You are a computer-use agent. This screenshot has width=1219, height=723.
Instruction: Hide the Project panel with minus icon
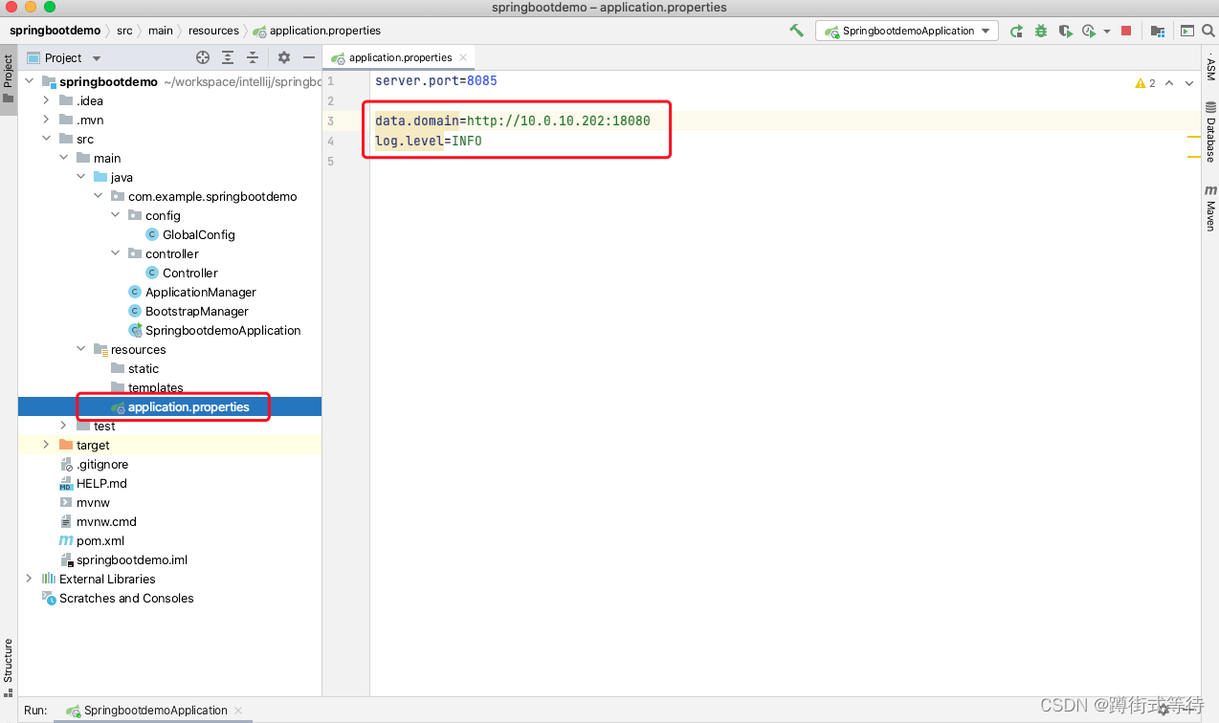pyautogui.click(x=308, y=57)
